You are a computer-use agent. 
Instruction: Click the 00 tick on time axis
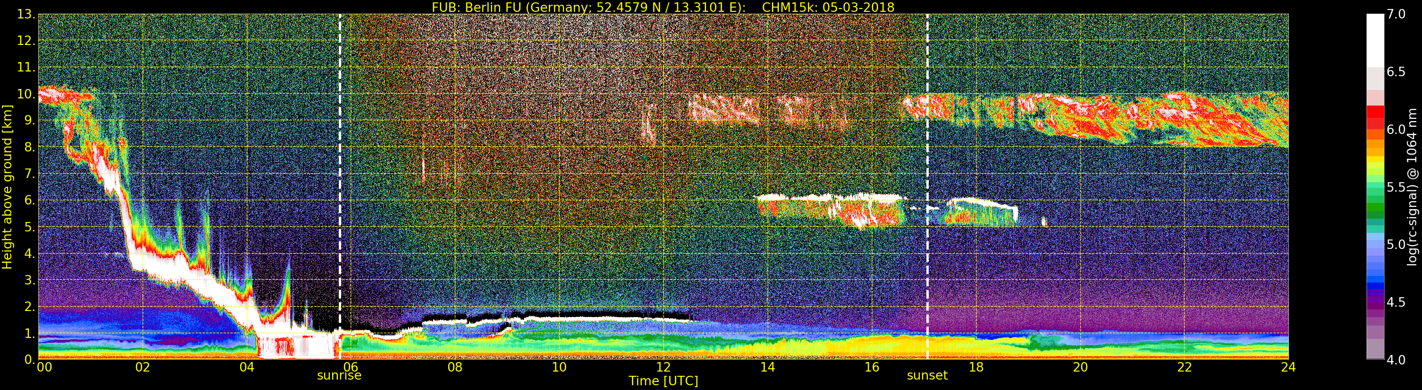[44, 367]
